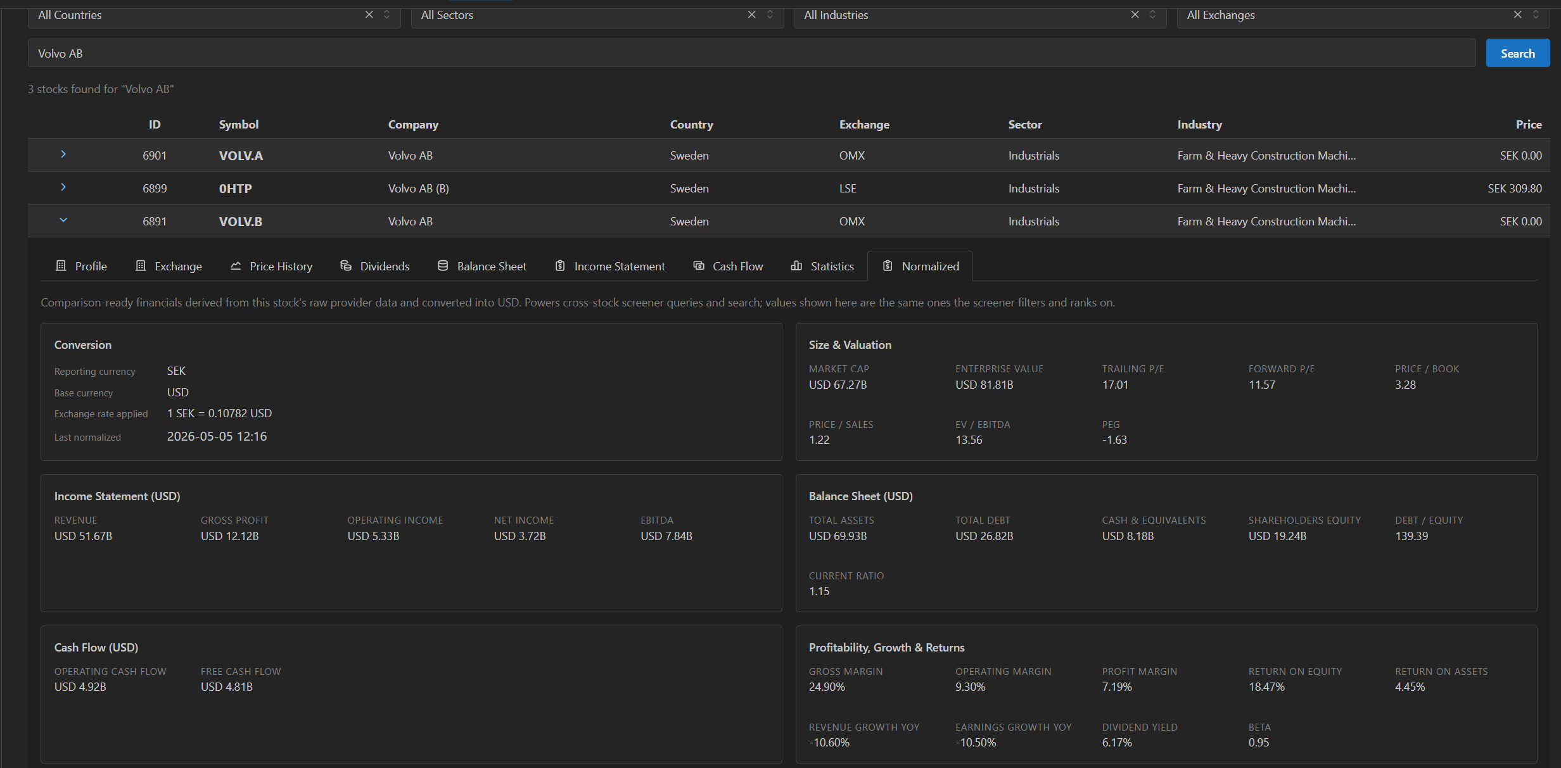Screen dimensions: 1561x768
Task: Collapse the VOLV.B row
Action: coord(63,220)
